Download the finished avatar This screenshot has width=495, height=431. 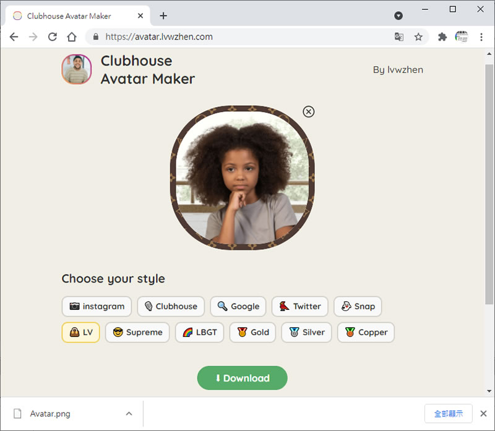click(x=242, y=378)
